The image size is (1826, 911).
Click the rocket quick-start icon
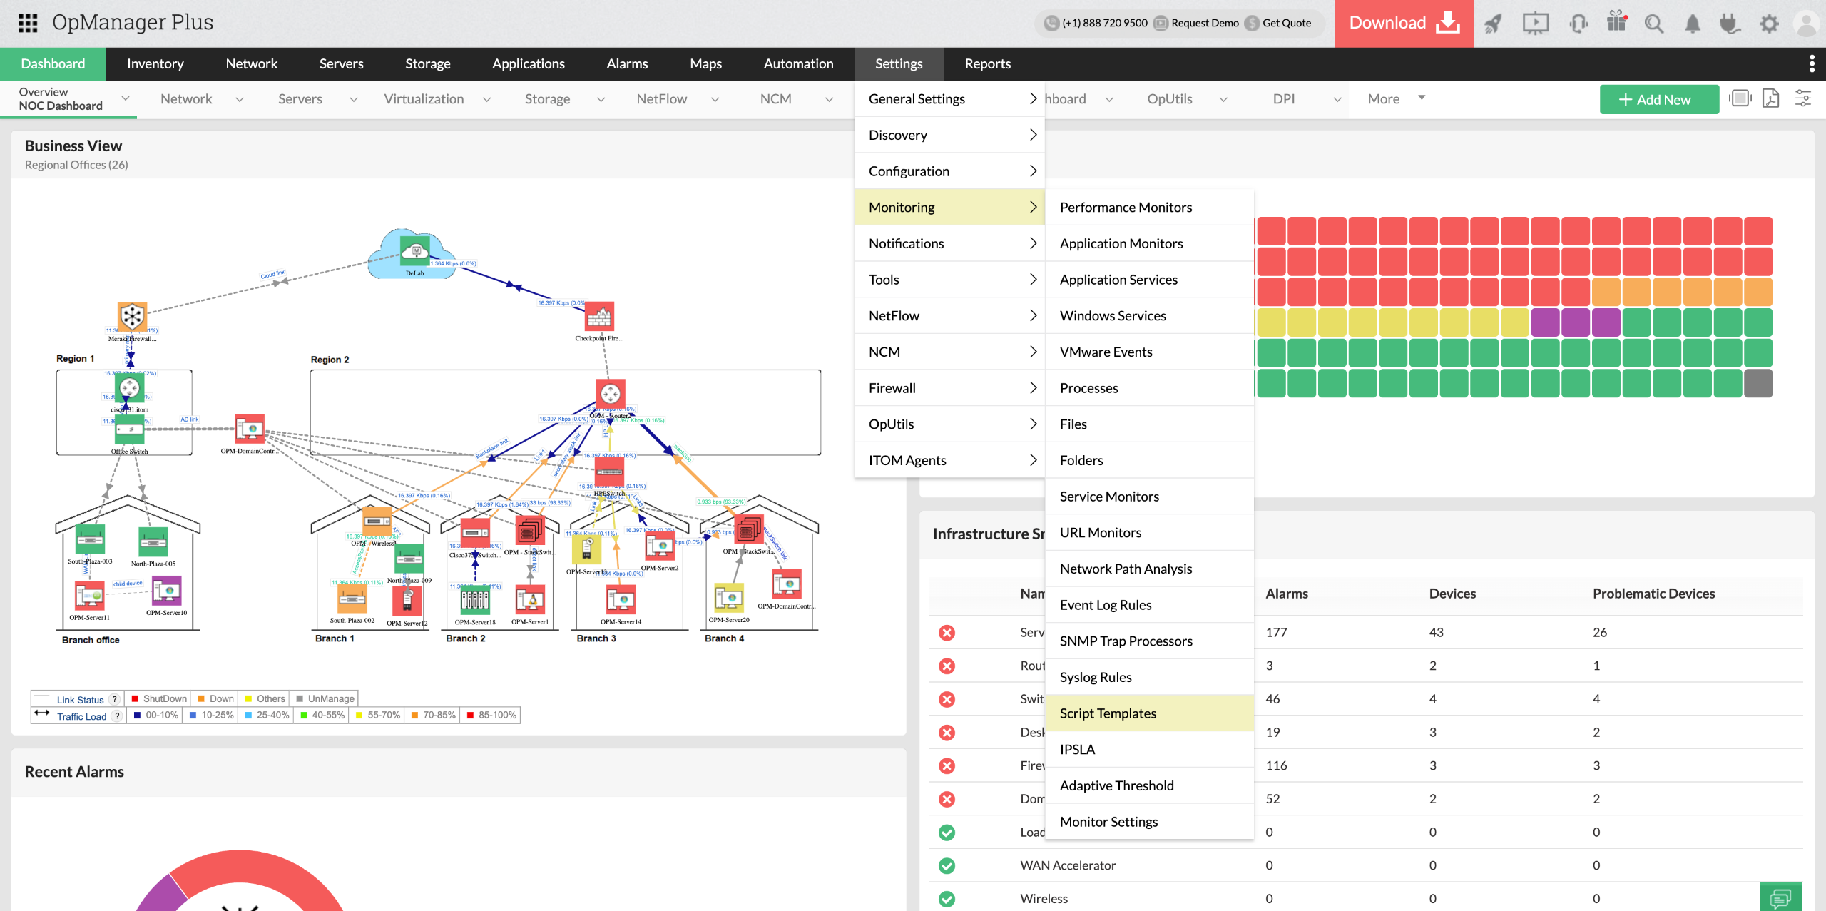click(1492, 24)
